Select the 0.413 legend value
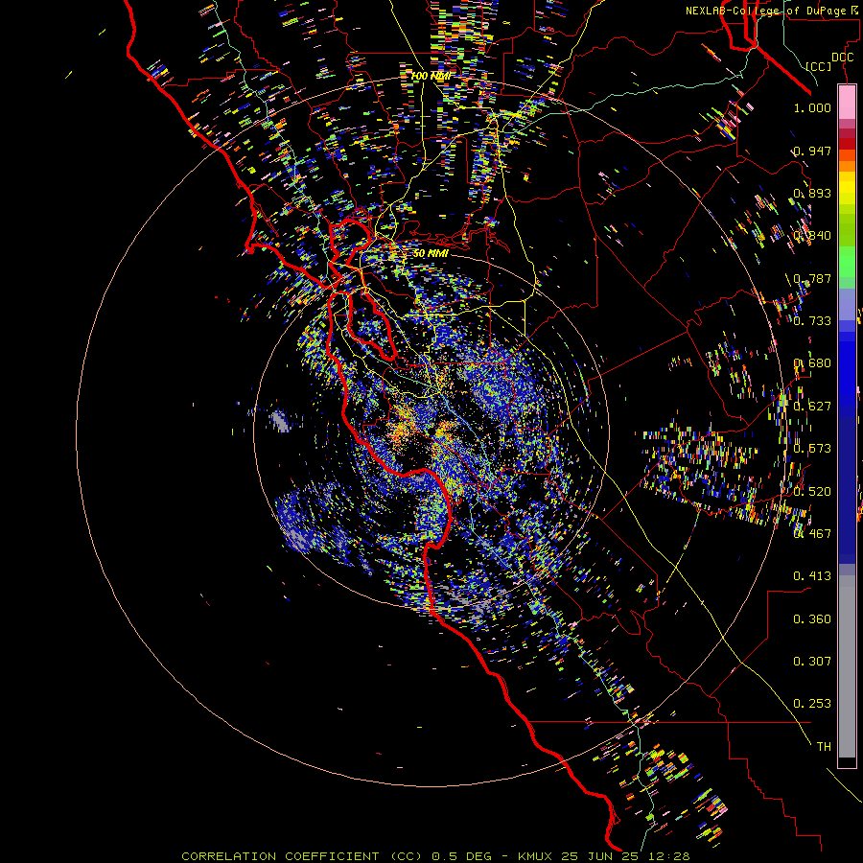Viewport: 863px width, 863px height. (812, 576)
